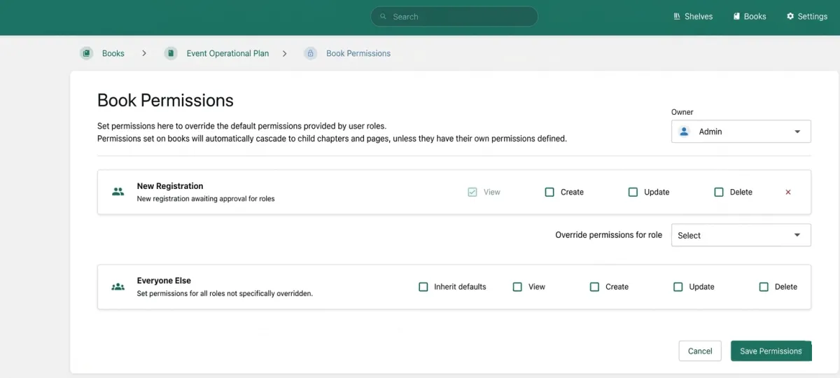840x378 pixels.
Task: Click the Books breadcrumb icon
Action: (x=86, y=53)
